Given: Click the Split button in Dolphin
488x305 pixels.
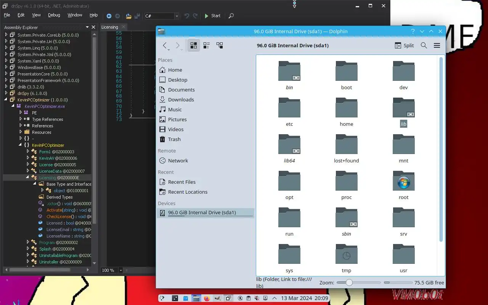Looking at the screenshot, I should pos(404,45).
